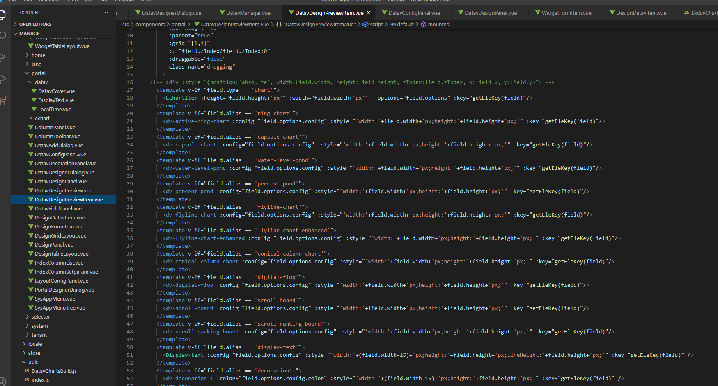The image size is (718, 386).
Task: Click Vue icon on DatavDesignerDialog.vue tab
Action: coord(138,13)
